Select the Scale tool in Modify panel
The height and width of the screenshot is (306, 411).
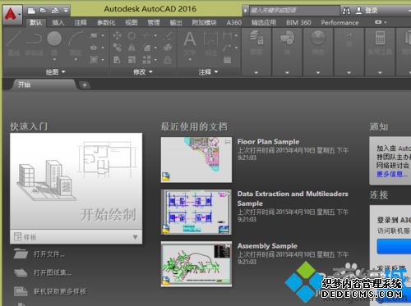[132, 60]
